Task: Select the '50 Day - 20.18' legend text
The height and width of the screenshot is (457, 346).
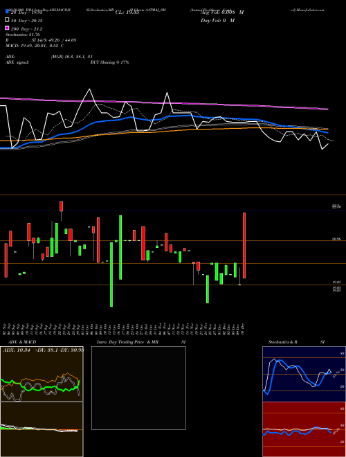Action: (26, 21)
